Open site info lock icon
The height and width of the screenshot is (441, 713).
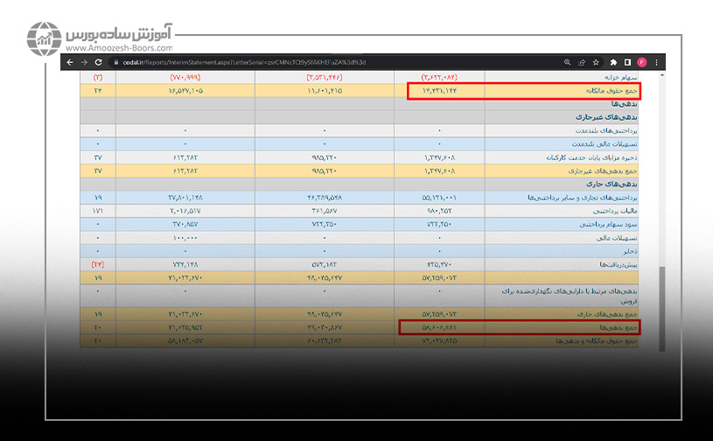pyautogui.click(x=108, y=62)
